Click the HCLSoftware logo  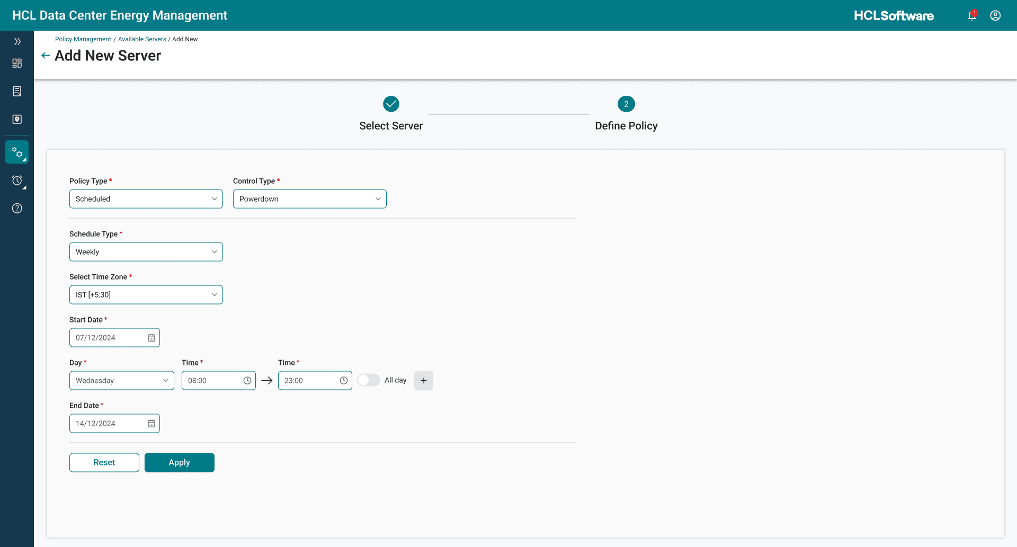[894, 16]
